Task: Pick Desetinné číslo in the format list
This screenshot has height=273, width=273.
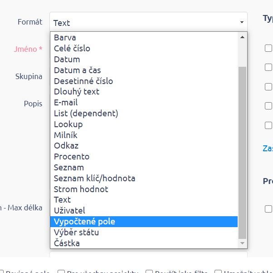Action: click(83, 81)
